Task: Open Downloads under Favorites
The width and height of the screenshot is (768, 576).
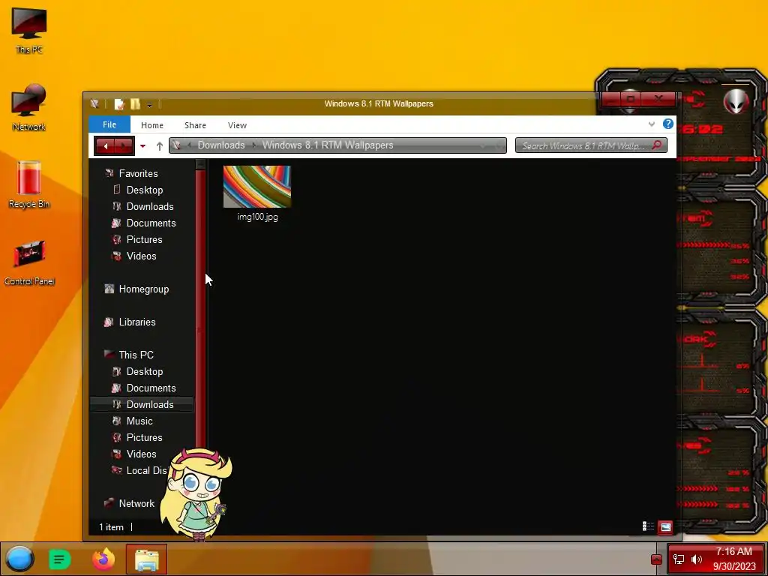Action: click(x=150, y=207)
